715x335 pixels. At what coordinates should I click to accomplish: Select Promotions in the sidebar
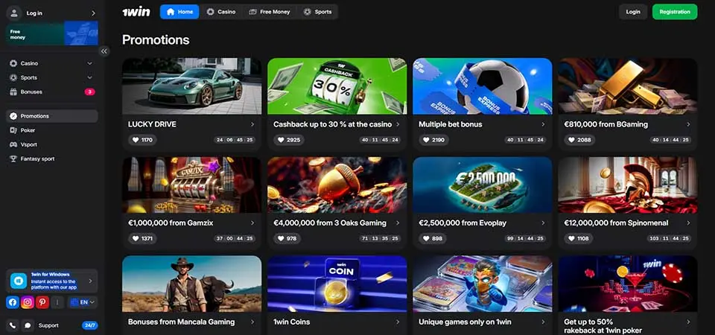click(x=52, y=116)
